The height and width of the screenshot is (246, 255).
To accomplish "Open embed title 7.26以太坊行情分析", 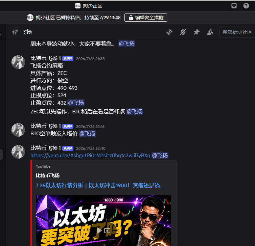I will (100, 185).
